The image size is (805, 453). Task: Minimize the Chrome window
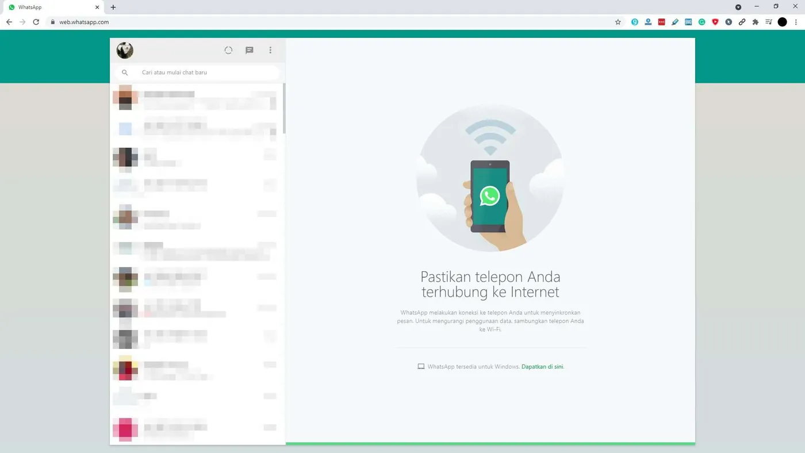coord(757,6)
